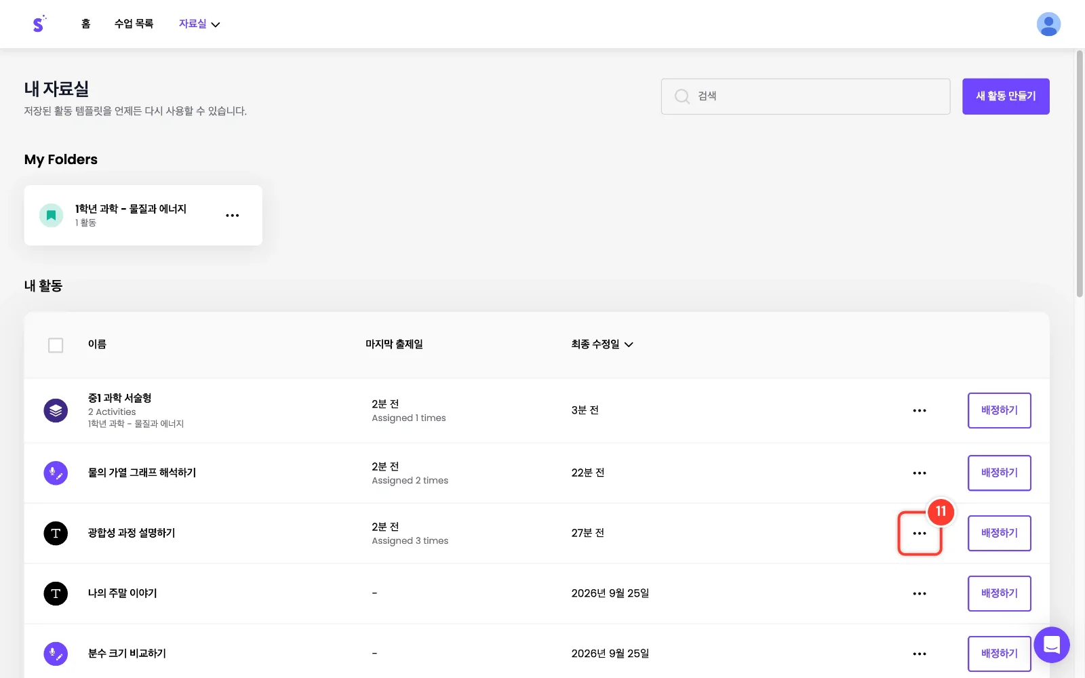Click the green bookmark folder icon

pos(51,216)
